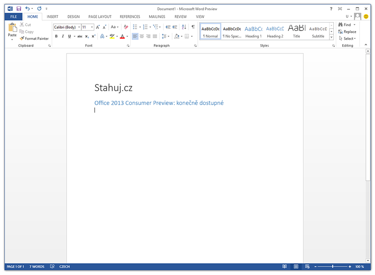
Task: Justify the paragraph text
Action: [x=155, y=37]
